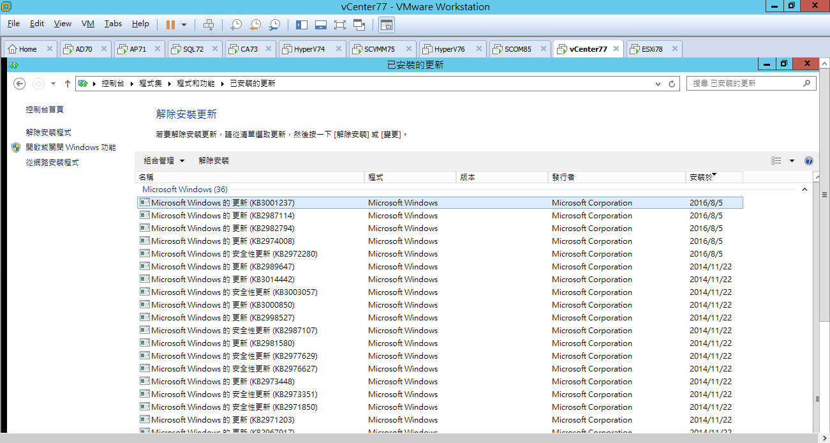This screenshot has width=830, height=443.
Task: Open the 解除安裝程式 link
Action: [x=48, y=133]
